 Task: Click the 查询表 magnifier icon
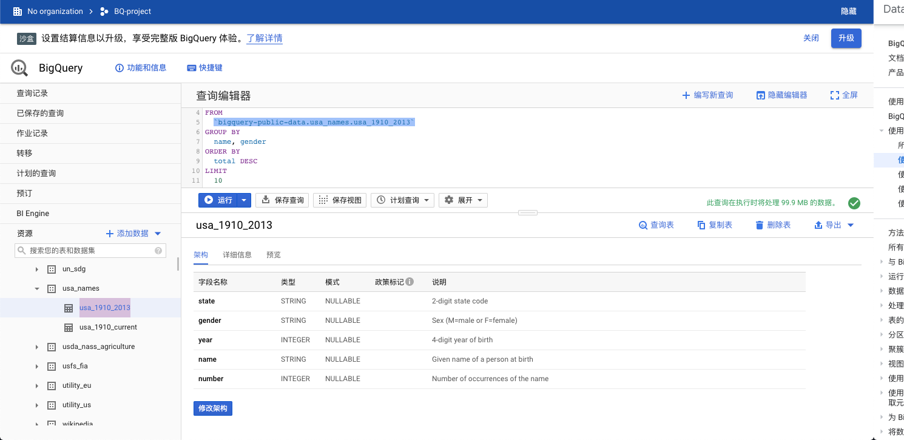tap(643, 225)
